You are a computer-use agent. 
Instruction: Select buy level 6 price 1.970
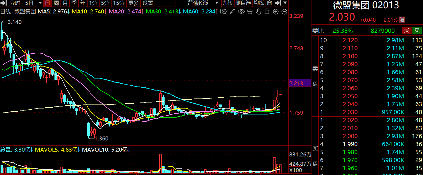tap(350, 160)
